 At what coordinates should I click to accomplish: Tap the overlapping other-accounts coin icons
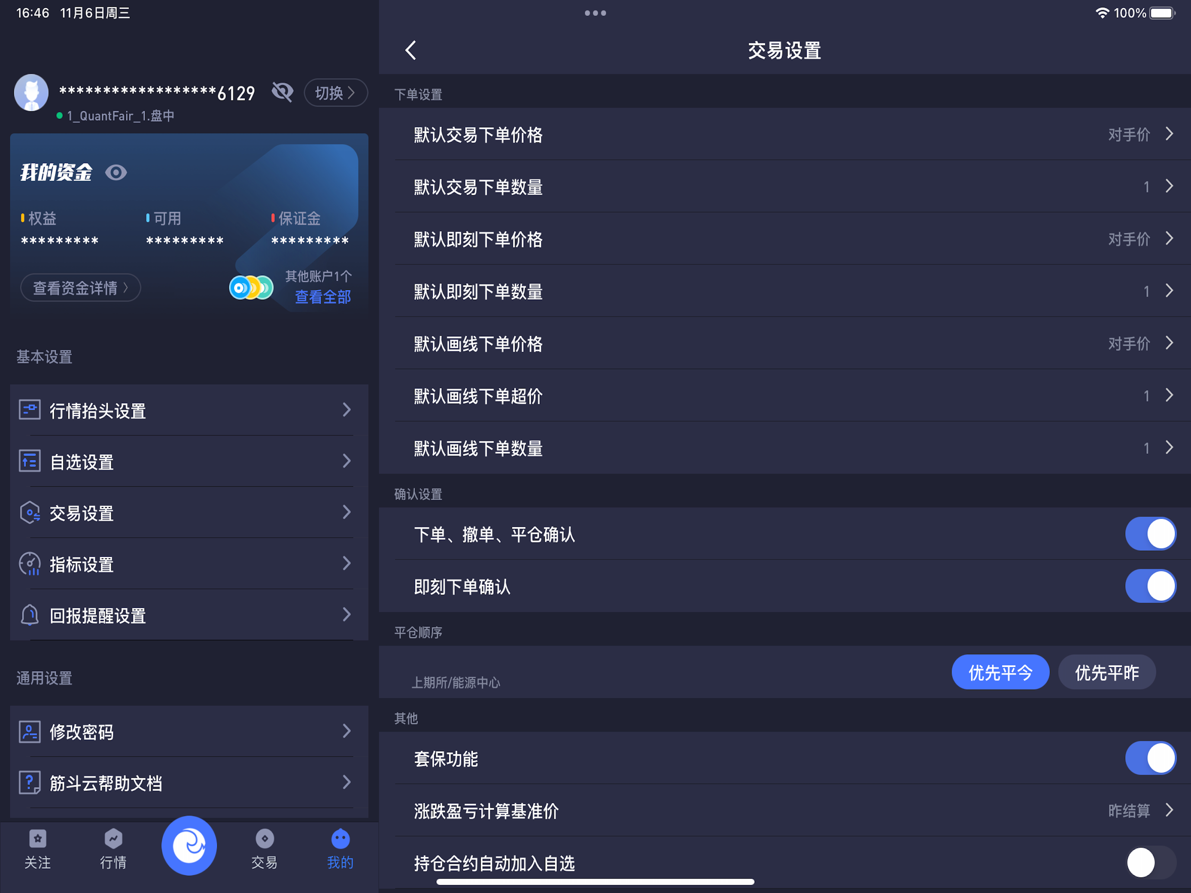click(x=251, y=288)
